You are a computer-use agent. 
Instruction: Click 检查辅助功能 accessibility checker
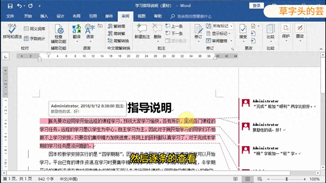[59, 34]
